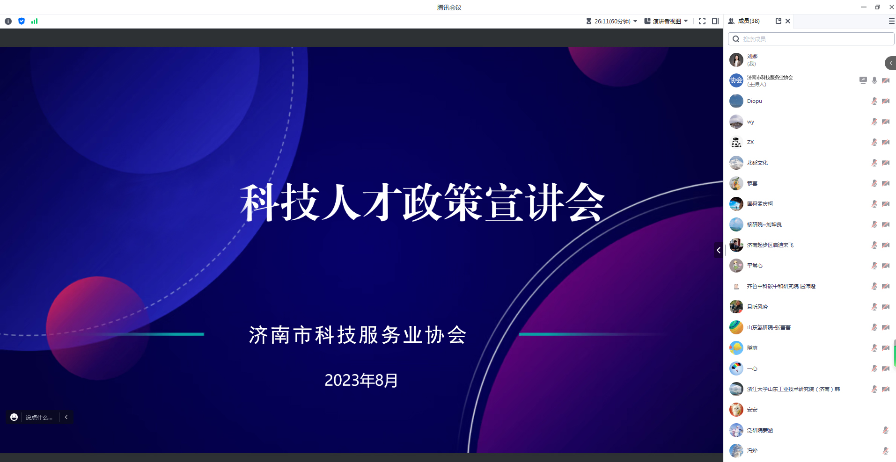Viewport: 896px width, 462px height.
Task: Click the gray collapse arrow beside 刘娜
Action: click(890, 63)
